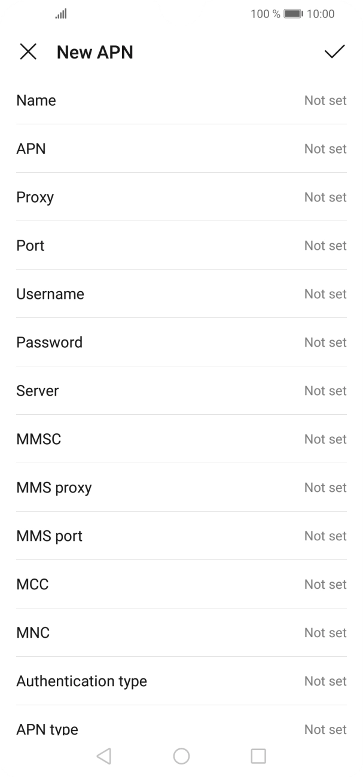Image resolution: width=363 pixels, height=777 pixels.
Task: Tap the signal strength status icon
Action: point(61,14)
